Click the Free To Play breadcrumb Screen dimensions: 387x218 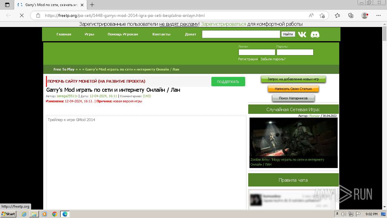point(64,69)
